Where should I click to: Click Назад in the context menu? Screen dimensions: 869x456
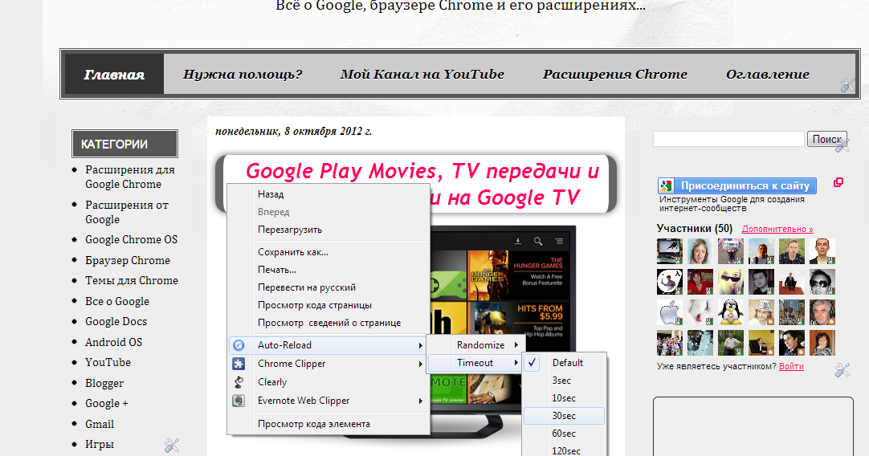(328, 194)
